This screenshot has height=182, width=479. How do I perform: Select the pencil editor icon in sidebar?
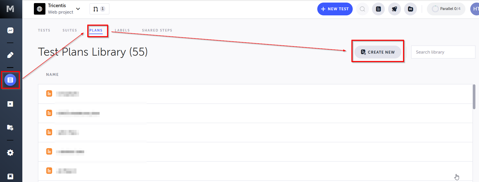(10, 55)
